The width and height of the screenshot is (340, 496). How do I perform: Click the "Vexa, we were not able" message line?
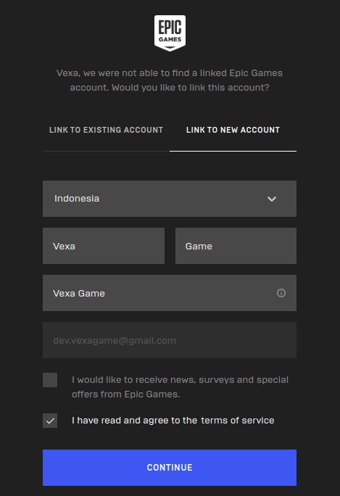click(170, 73)
